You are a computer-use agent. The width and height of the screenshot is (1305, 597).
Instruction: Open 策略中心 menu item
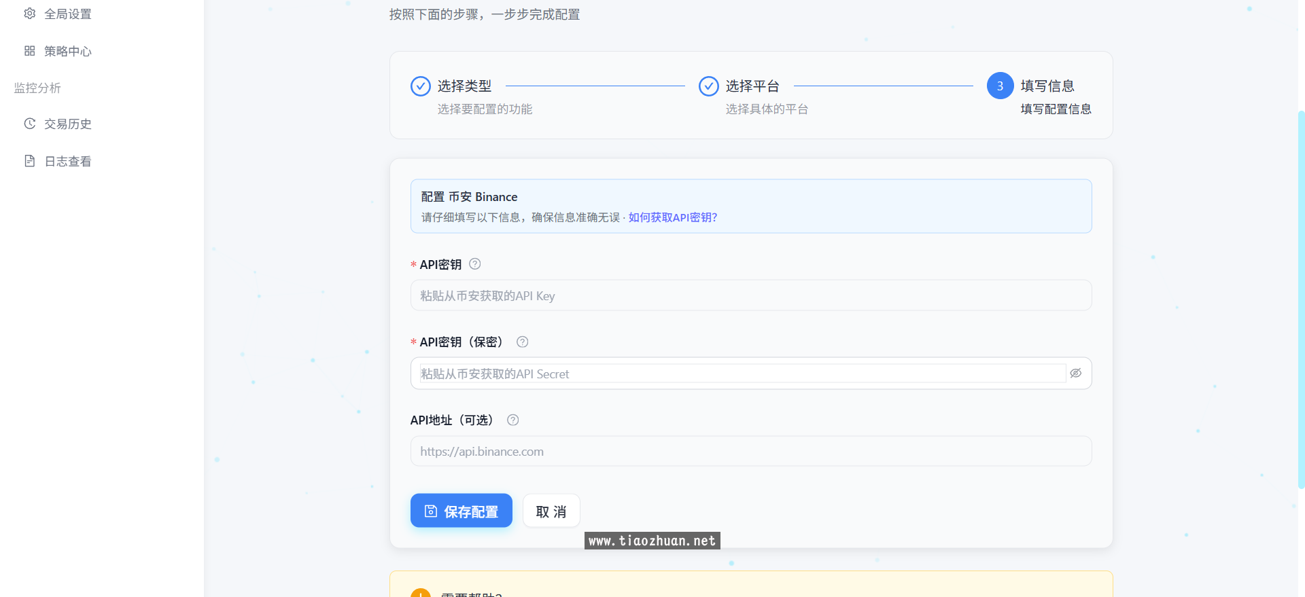(x=67, y=51)
